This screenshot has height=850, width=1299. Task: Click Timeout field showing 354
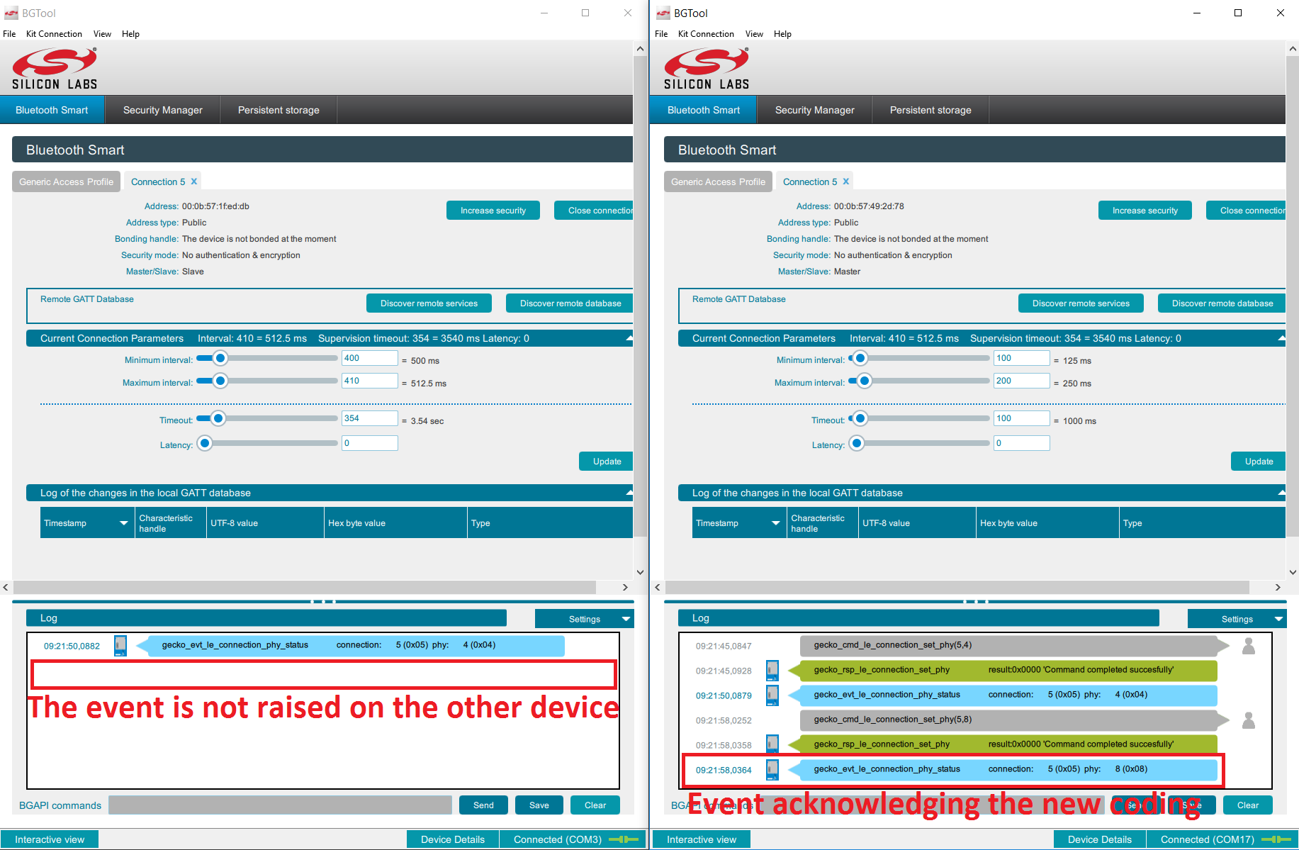[x=369, y=418]
